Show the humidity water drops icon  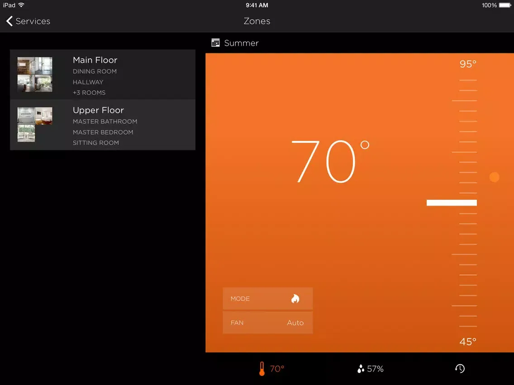click(361, 369)
